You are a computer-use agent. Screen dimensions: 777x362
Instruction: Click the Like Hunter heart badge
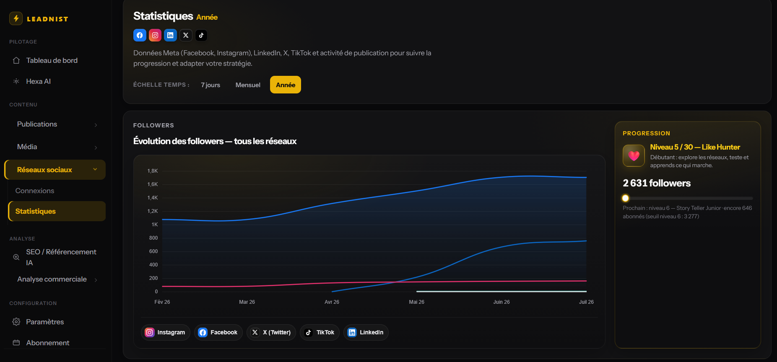[x=634, y=156]
